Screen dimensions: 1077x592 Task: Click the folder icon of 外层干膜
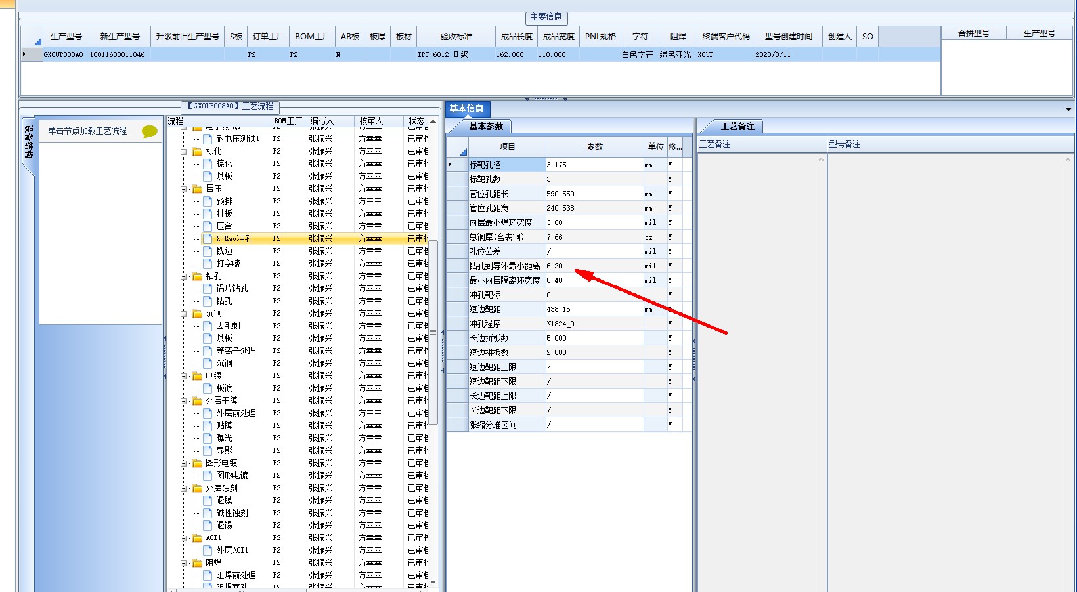pos(197,400)
